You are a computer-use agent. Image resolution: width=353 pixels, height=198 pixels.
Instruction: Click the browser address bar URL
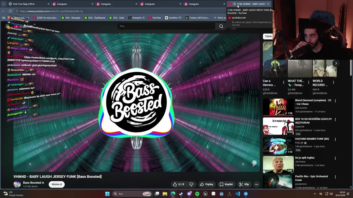(51, 11)
